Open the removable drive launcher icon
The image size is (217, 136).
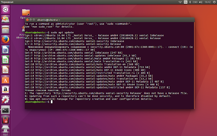click(5, 130)
